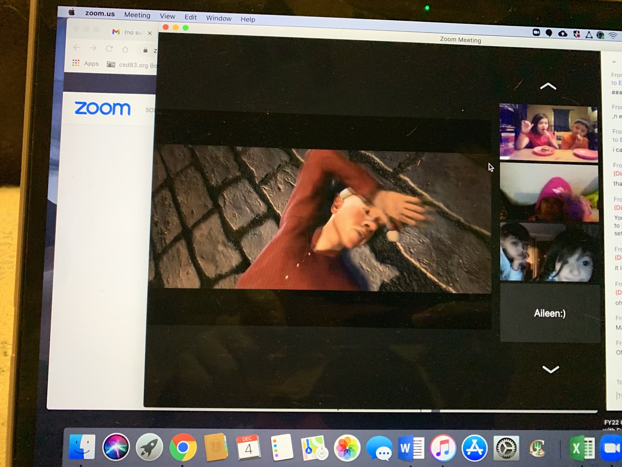Click Chrome home button
The height and width of the screenshot is (467, 622).
pos(125,49)
